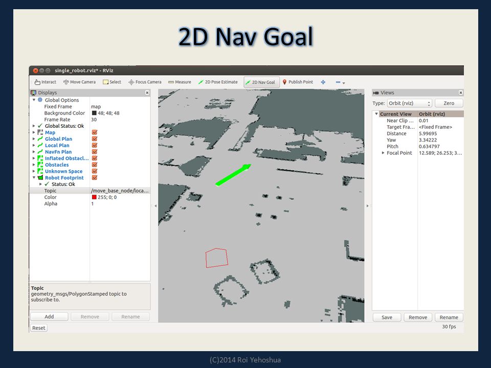Viewport: 491px width, 368px height.
Task: Click Remove in the Views panel
Action: coord(418,317)
